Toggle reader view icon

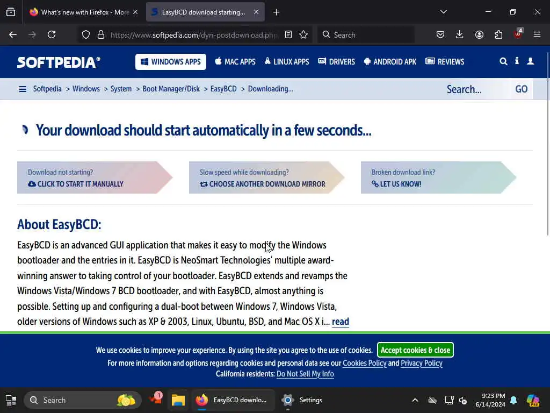288,35
